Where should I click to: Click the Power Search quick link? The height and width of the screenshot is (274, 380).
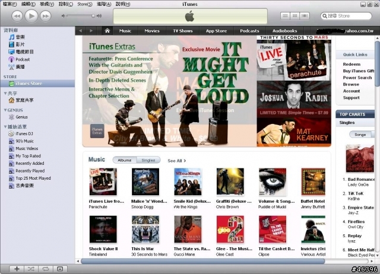pos(357,78)
